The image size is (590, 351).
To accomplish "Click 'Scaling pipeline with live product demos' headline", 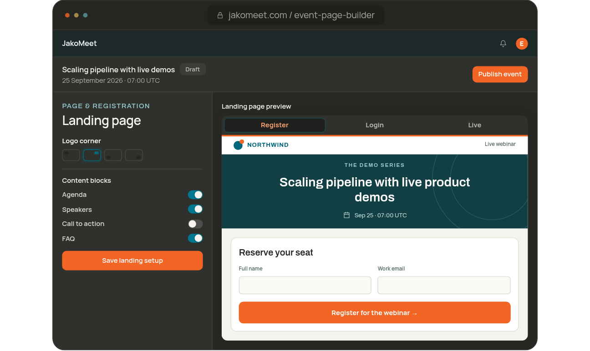I will click(375, 190).
